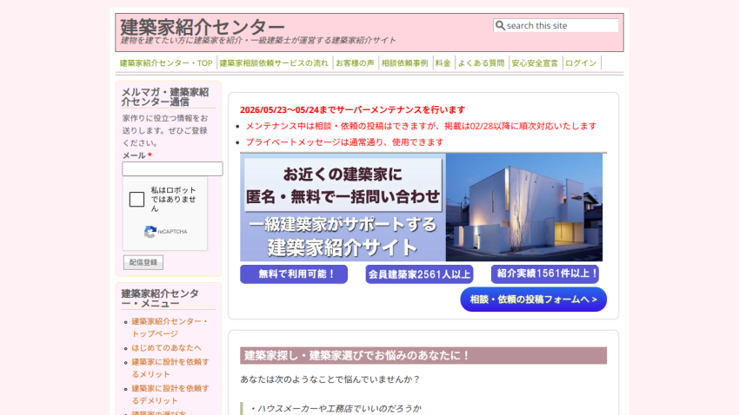This screenshot has width=739, height=415.
Task: Click the 建築家紹介センター site title
Action: pyautogui.click(x=203, y=27)
